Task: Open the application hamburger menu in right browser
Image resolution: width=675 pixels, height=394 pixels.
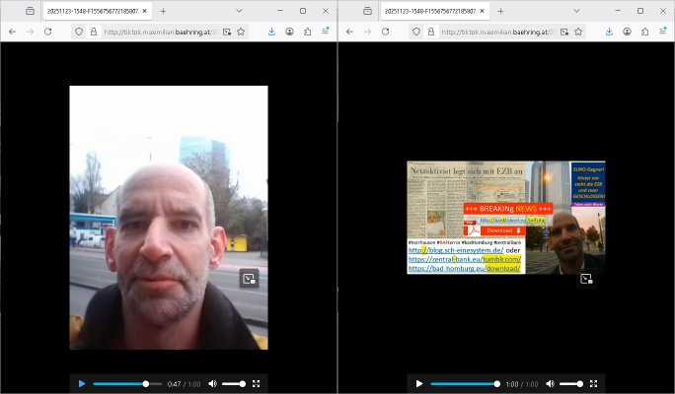Action: (x=662, y=32)
